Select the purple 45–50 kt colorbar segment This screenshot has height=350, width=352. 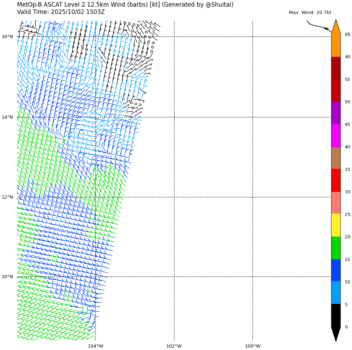(336, 113)
